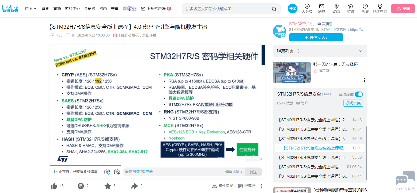417x193 pixels.
Task: Click the coin 投币 icon
Action: coord(81,186)
